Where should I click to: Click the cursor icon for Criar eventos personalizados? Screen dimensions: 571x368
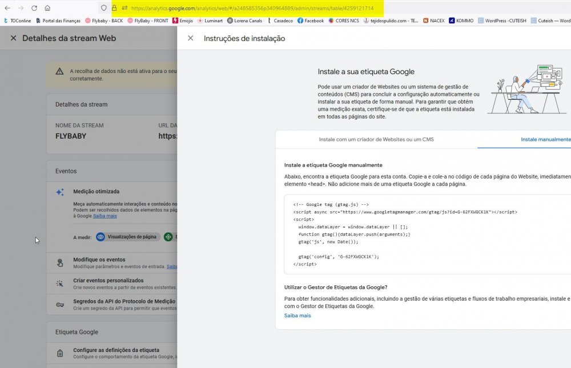point(60,284)
